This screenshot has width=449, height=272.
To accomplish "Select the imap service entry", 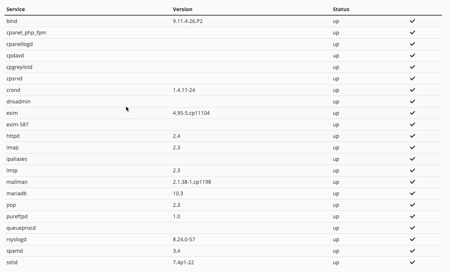I will (12, 147).
